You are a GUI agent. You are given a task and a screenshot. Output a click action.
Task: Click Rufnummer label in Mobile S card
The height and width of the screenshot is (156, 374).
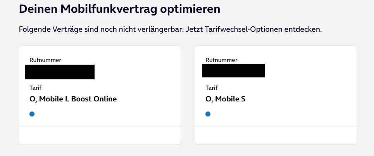click(x=221, y=60)
